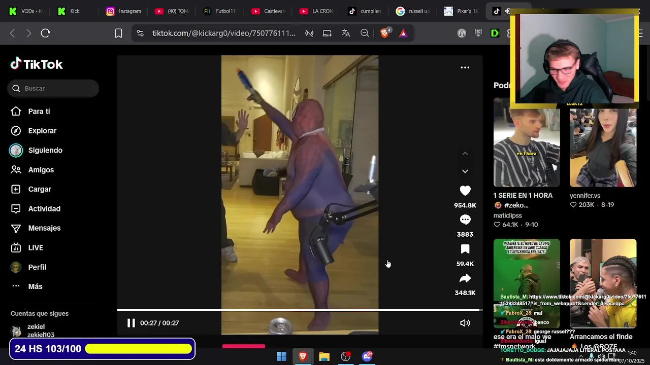
Task: Open comments with the speech bubble icon
Action: (465, 220)
